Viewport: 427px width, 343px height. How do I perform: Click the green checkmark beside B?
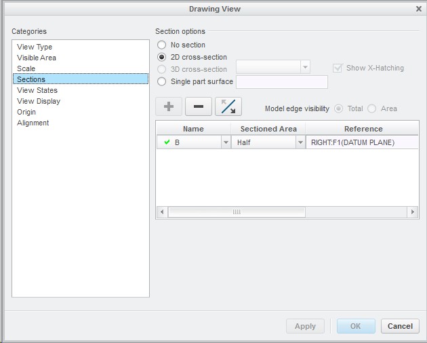167,142
